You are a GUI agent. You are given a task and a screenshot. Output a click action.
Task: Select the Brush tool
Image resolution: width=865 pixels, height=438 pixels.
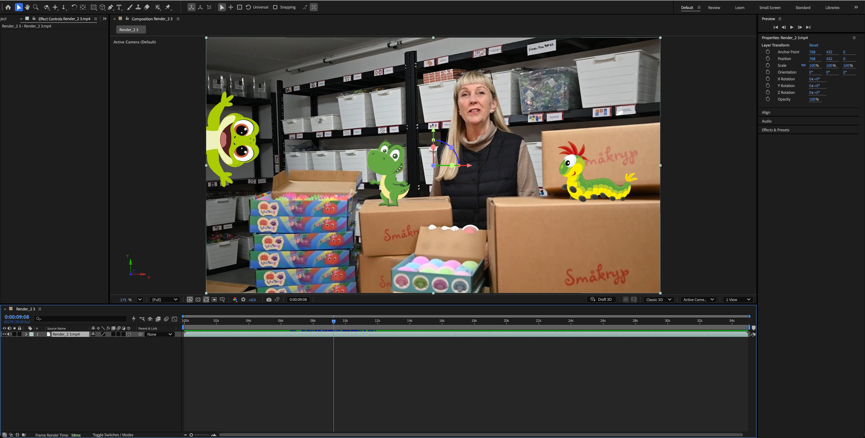coord(129,7)
